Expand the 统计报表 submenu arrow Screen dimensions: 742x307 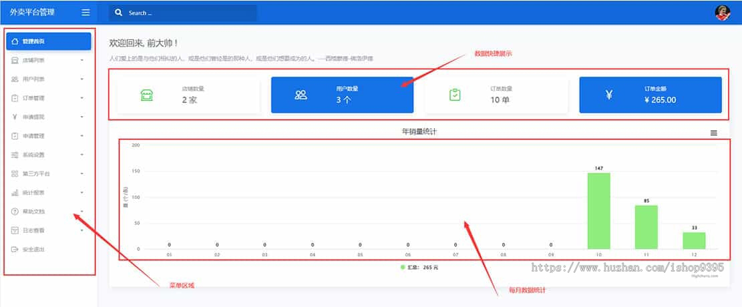(82, 192)
